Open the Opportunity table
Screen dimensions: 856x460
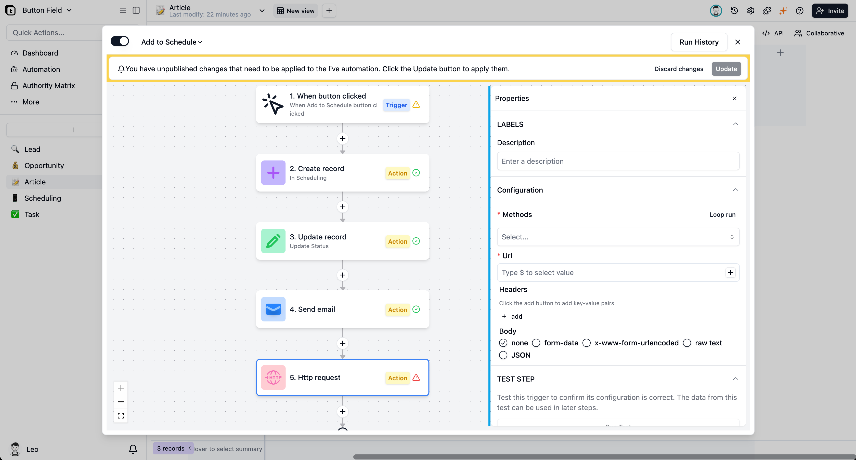coord(44,165)
